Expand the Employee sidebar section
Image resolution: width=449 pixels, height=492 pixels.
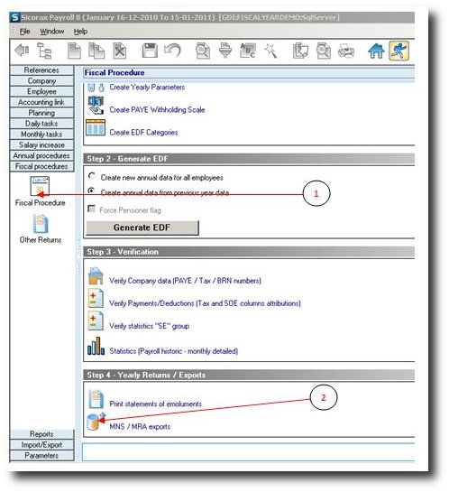[x=41, y=91]
